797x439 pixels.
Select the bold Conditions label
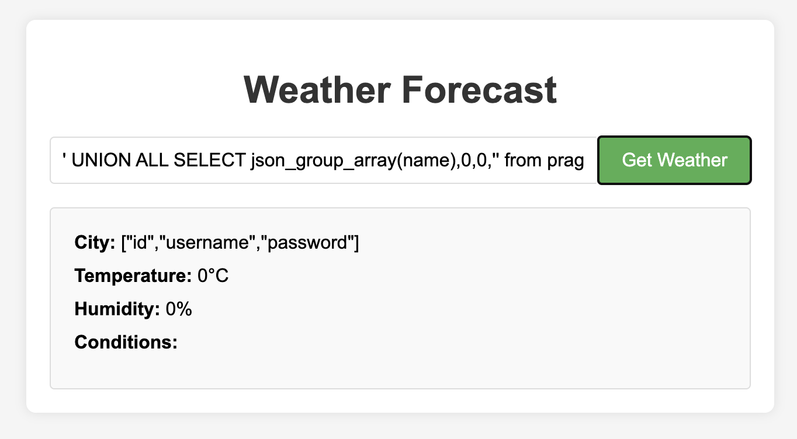[x=126, y=343]
